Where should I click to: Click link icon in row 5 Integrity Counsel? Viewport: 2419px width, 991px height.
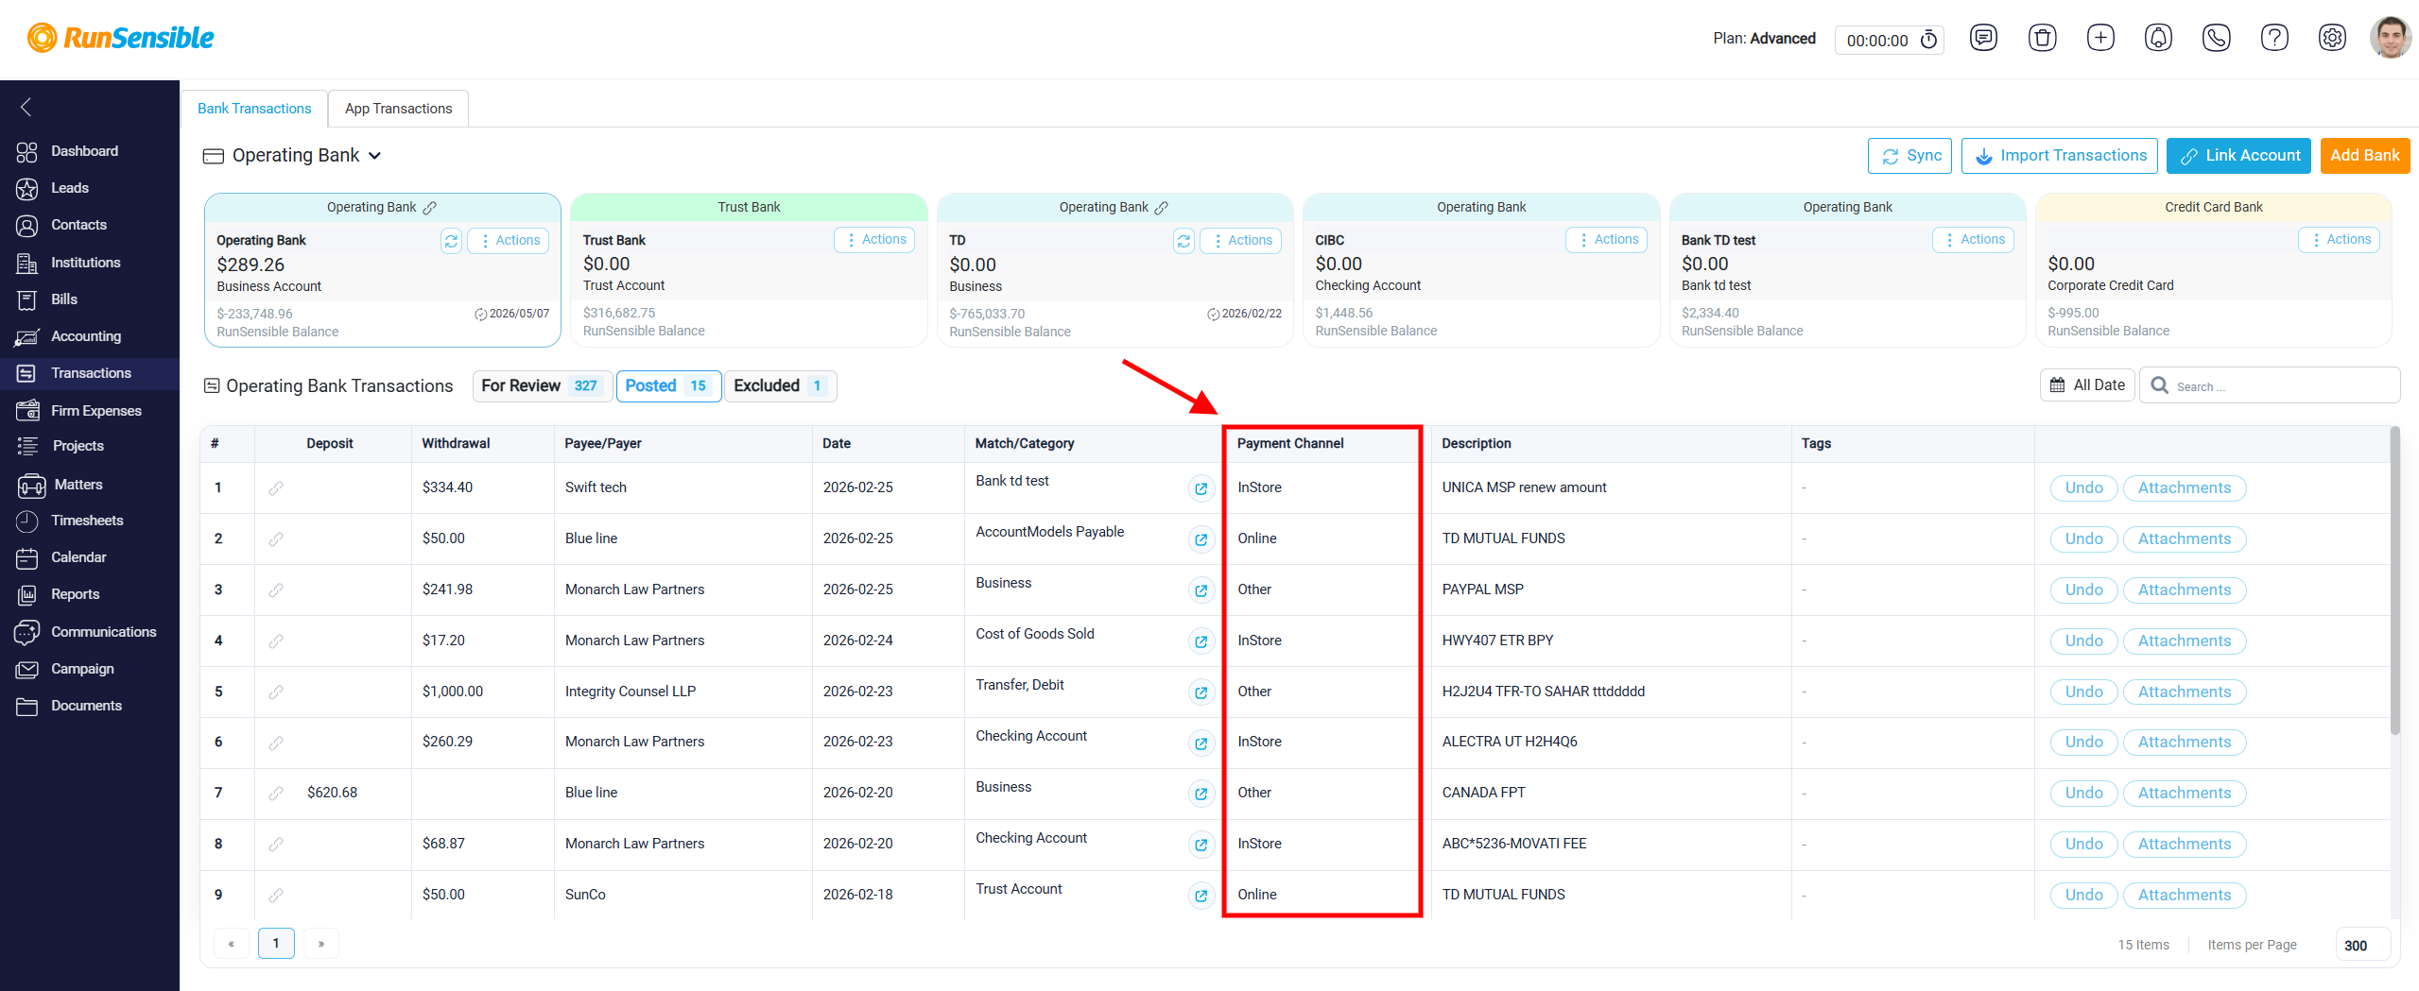(275, 692)
